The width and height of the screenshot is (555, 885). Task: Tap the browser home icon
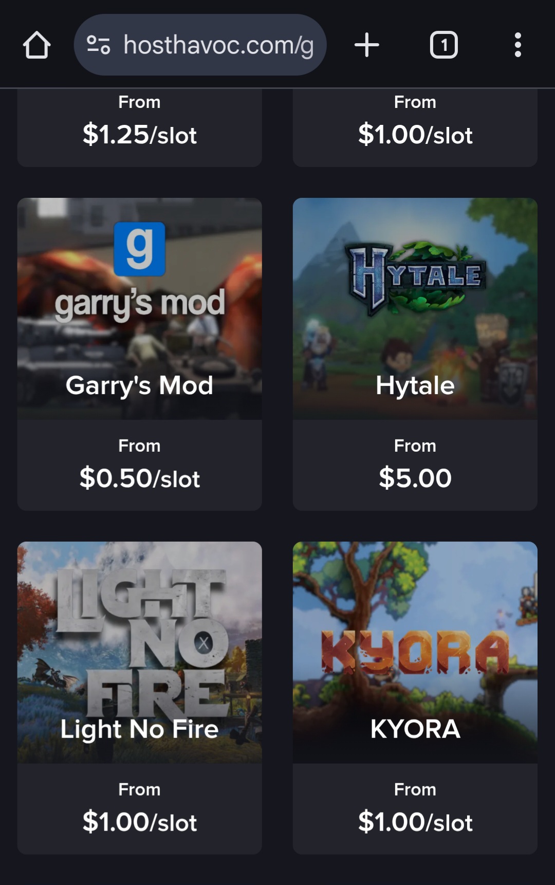(x=36, y=45)
